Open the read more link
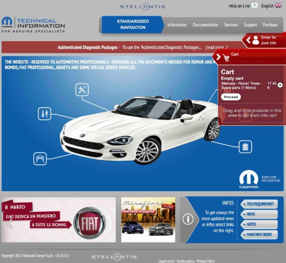Screen dimensions: 286x263 tap(216, 47)
